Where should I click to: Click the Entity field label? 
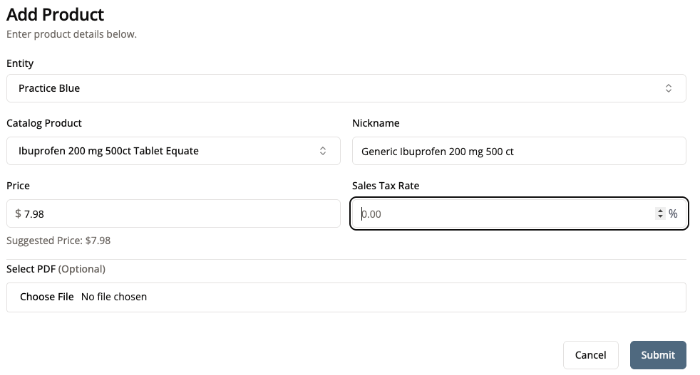(x=20, y=63)
